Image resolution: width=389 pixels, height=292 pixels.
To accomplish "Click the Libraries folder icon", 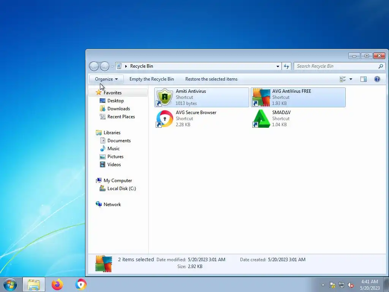I will coord(99,133).
